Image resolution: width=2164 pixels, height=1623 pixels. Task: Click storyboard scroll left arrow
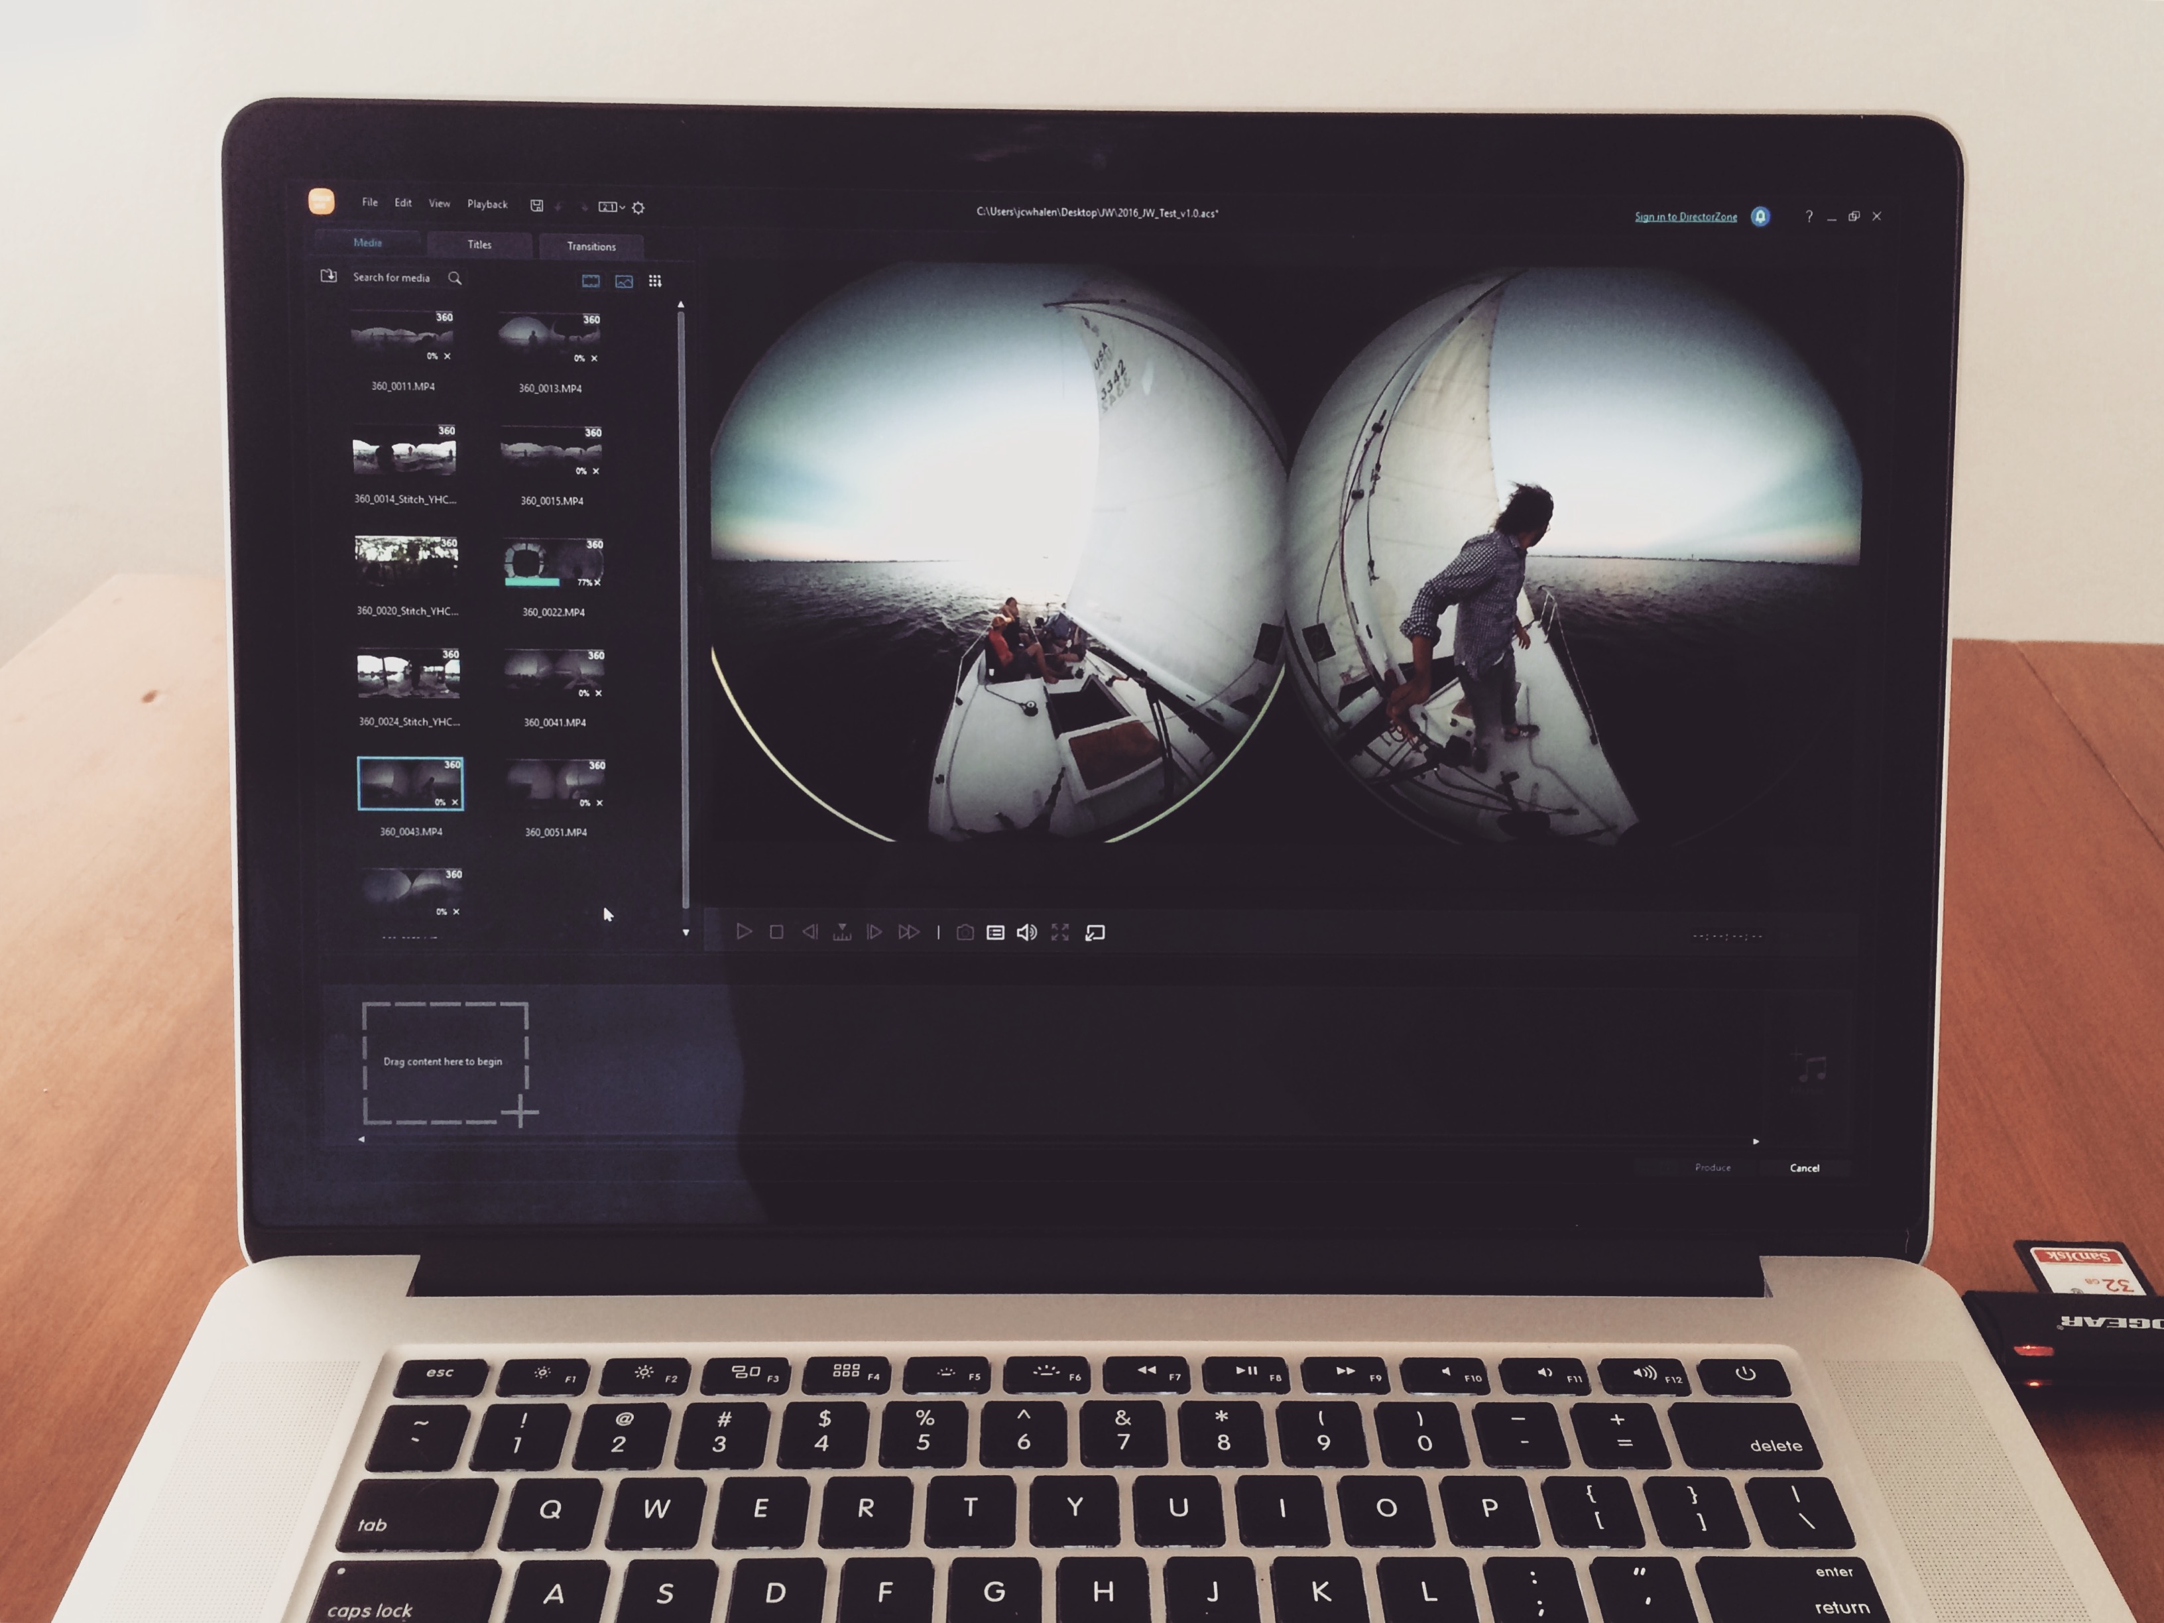(361, 1139)
